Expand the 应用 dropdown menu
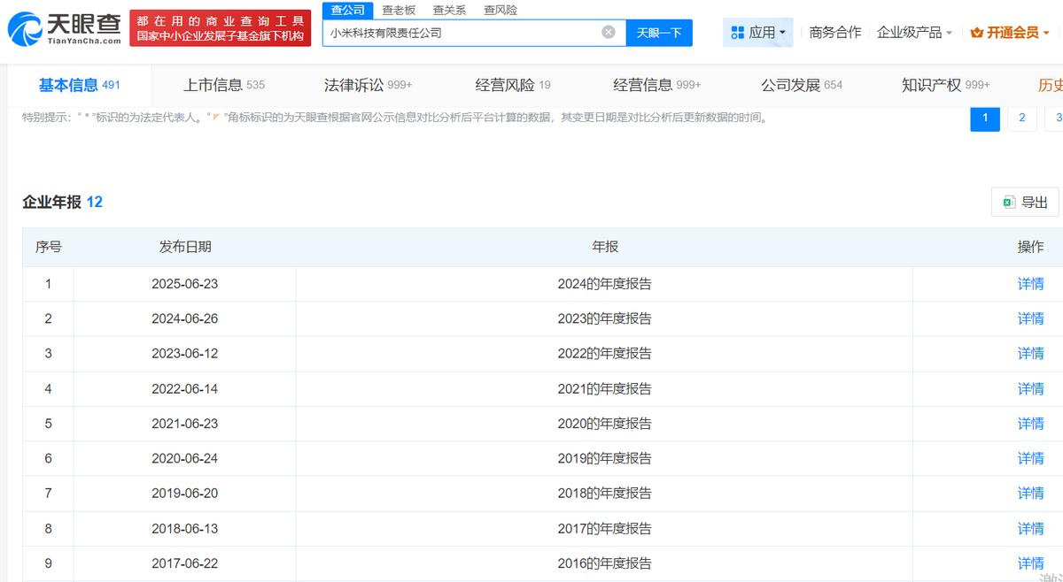The image size is (1063, 582). (782, 33)
